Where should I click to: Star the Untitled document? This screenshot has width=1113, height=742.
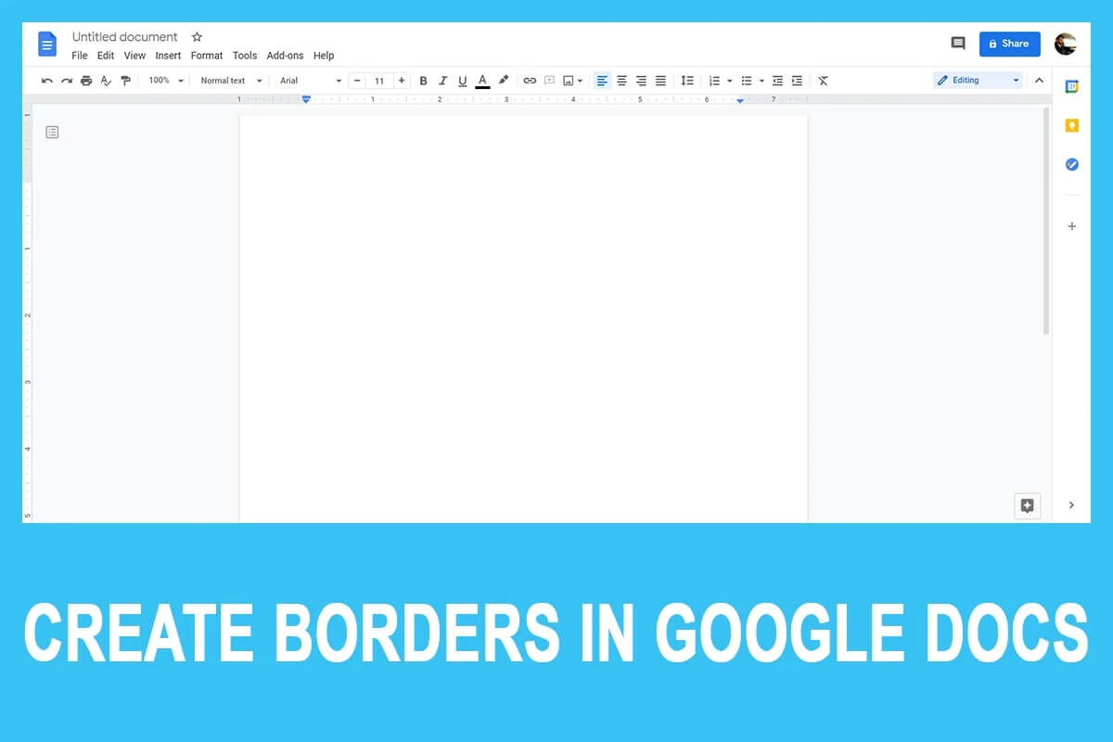coord(197,37)
